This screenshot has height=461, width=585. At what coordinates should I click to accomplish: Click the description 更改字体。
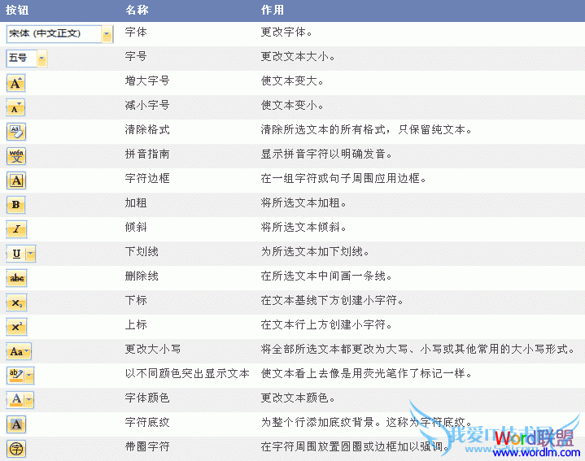point(286,32)
